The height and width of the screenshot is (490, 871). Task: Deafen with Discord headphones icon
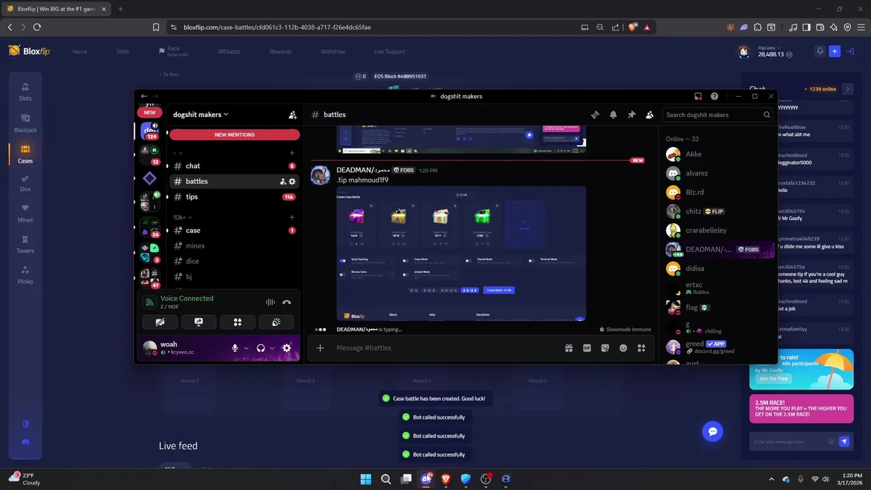(x=261, y=348)
